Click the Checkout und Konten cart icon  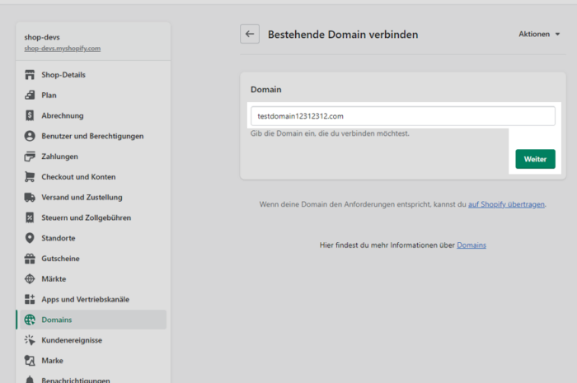(30, 177)
